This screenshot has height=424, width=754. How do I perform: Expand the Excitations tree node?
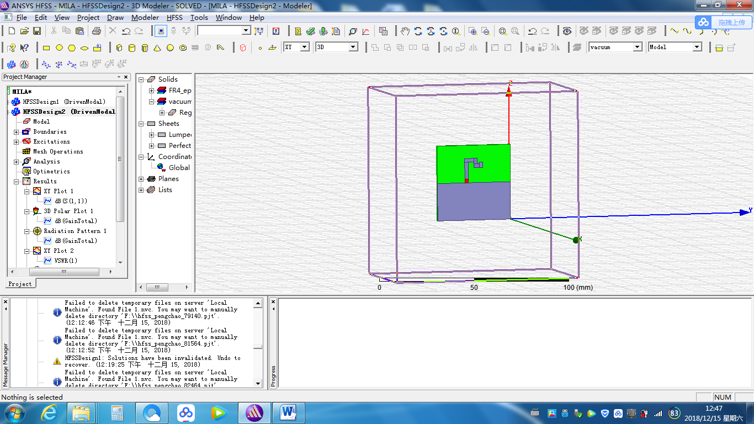pyautogui.click(x=17, y=142)
